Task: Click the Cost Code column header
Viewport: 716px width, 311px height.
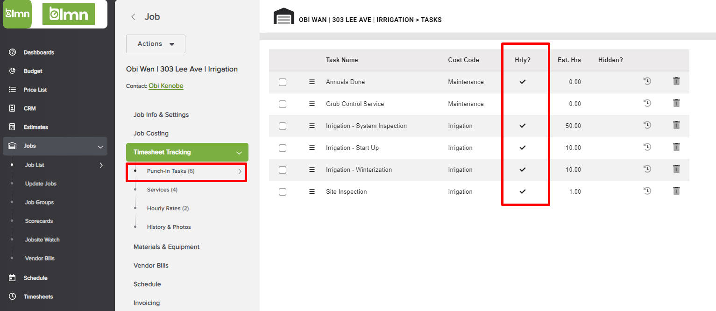Action: 463,60
